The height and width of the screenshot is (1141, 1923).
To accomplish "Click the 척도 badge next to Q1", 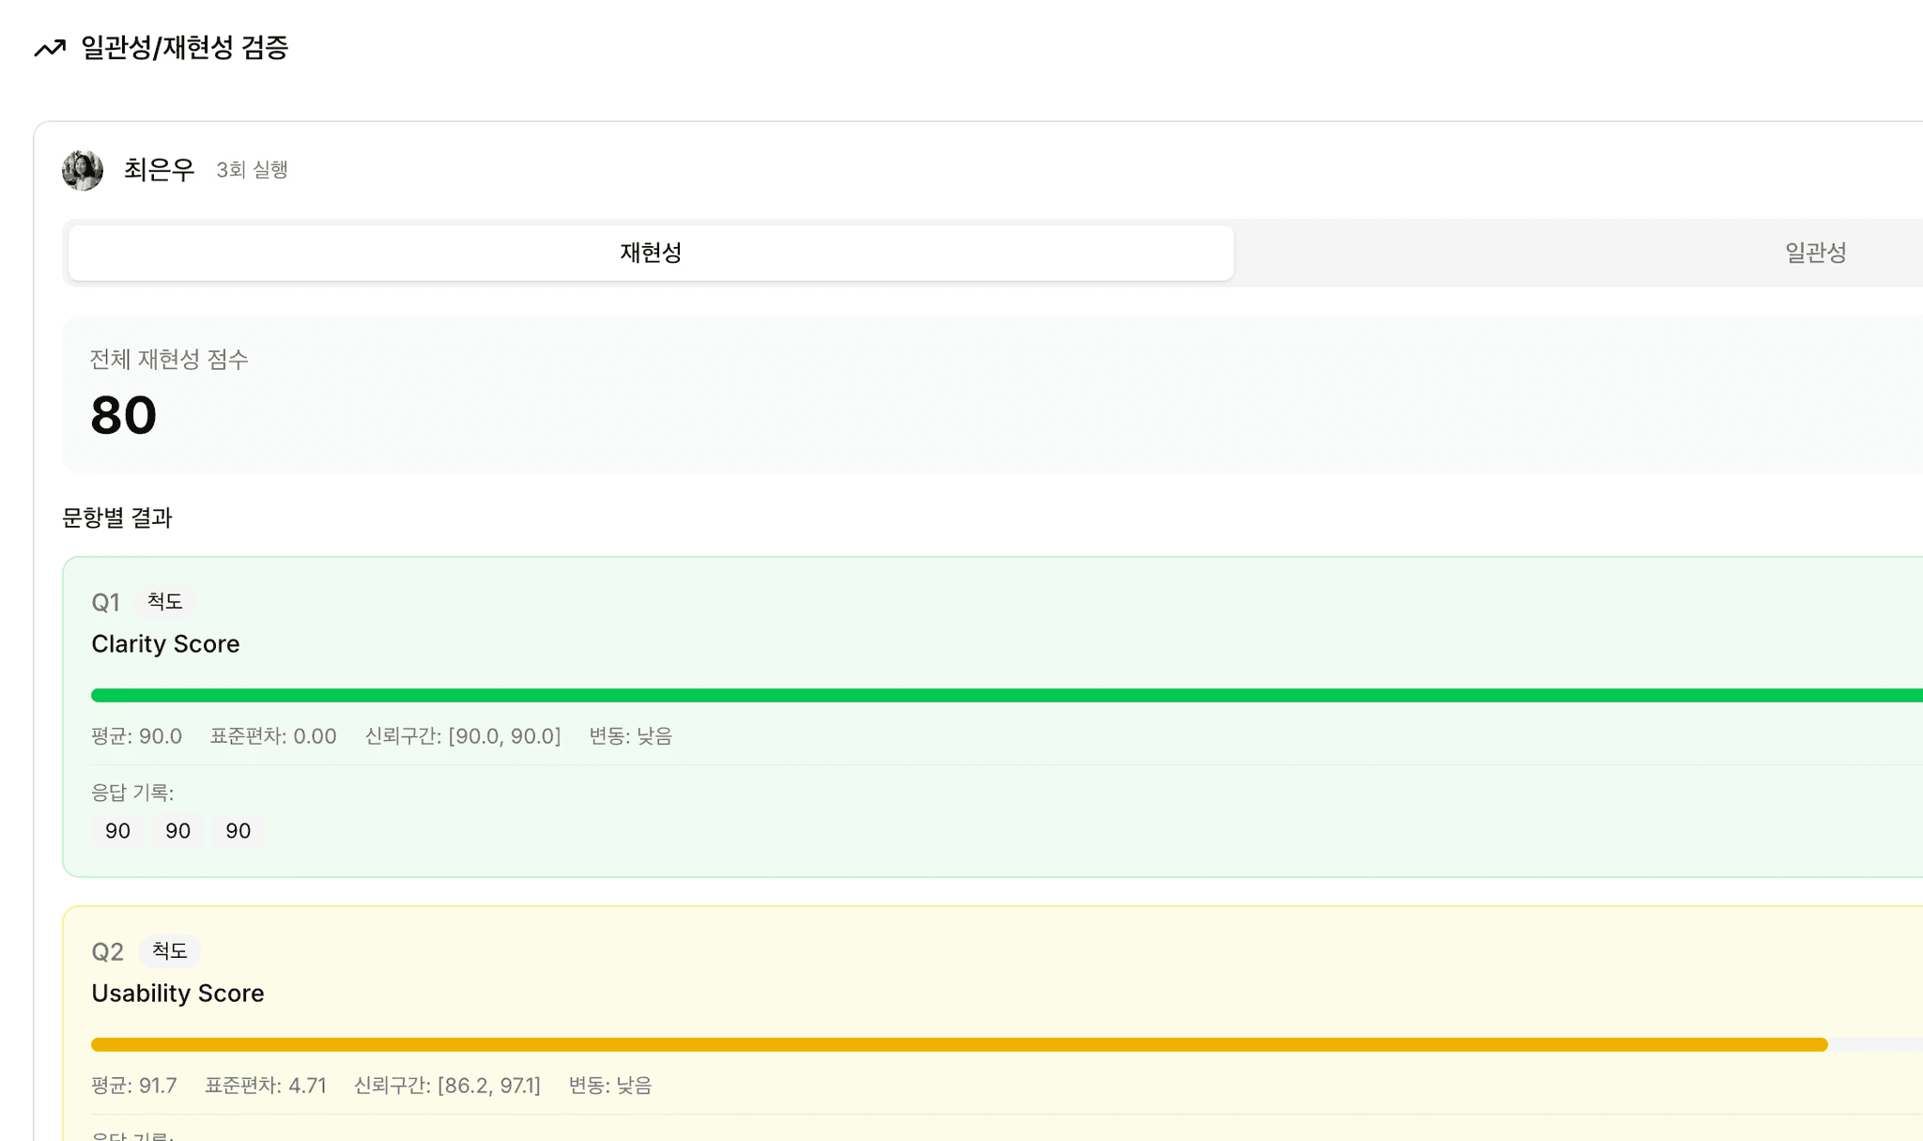I will [x=164, y=601].
